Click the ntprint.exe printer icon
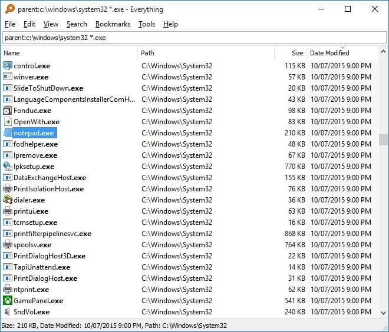Viewport: 389px width, 332px height. tap(8, 290)
